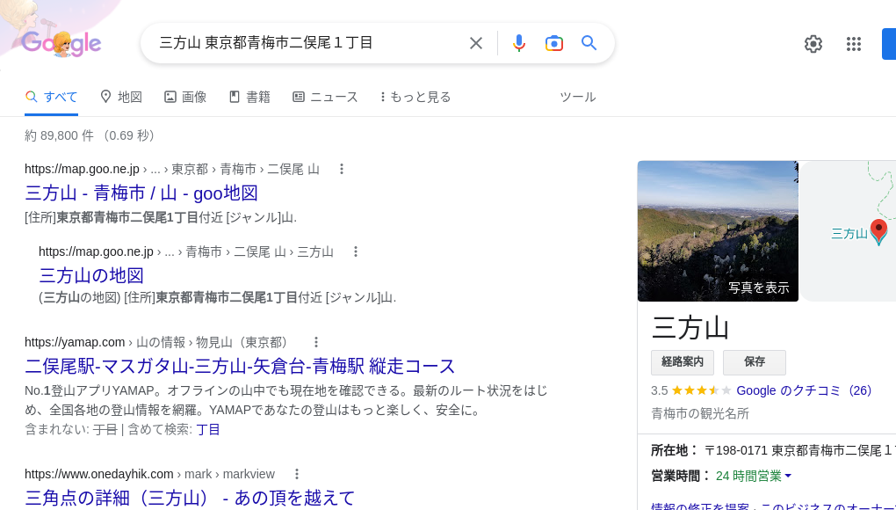Click the 保存 save button for 三方山

754,362
